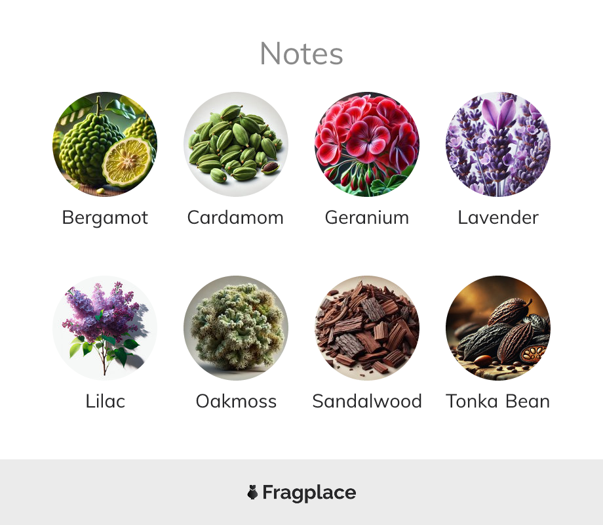Screen dimensions: 603x525
Task: Select the Oakmoss label
Action: (x=236, y=402)
